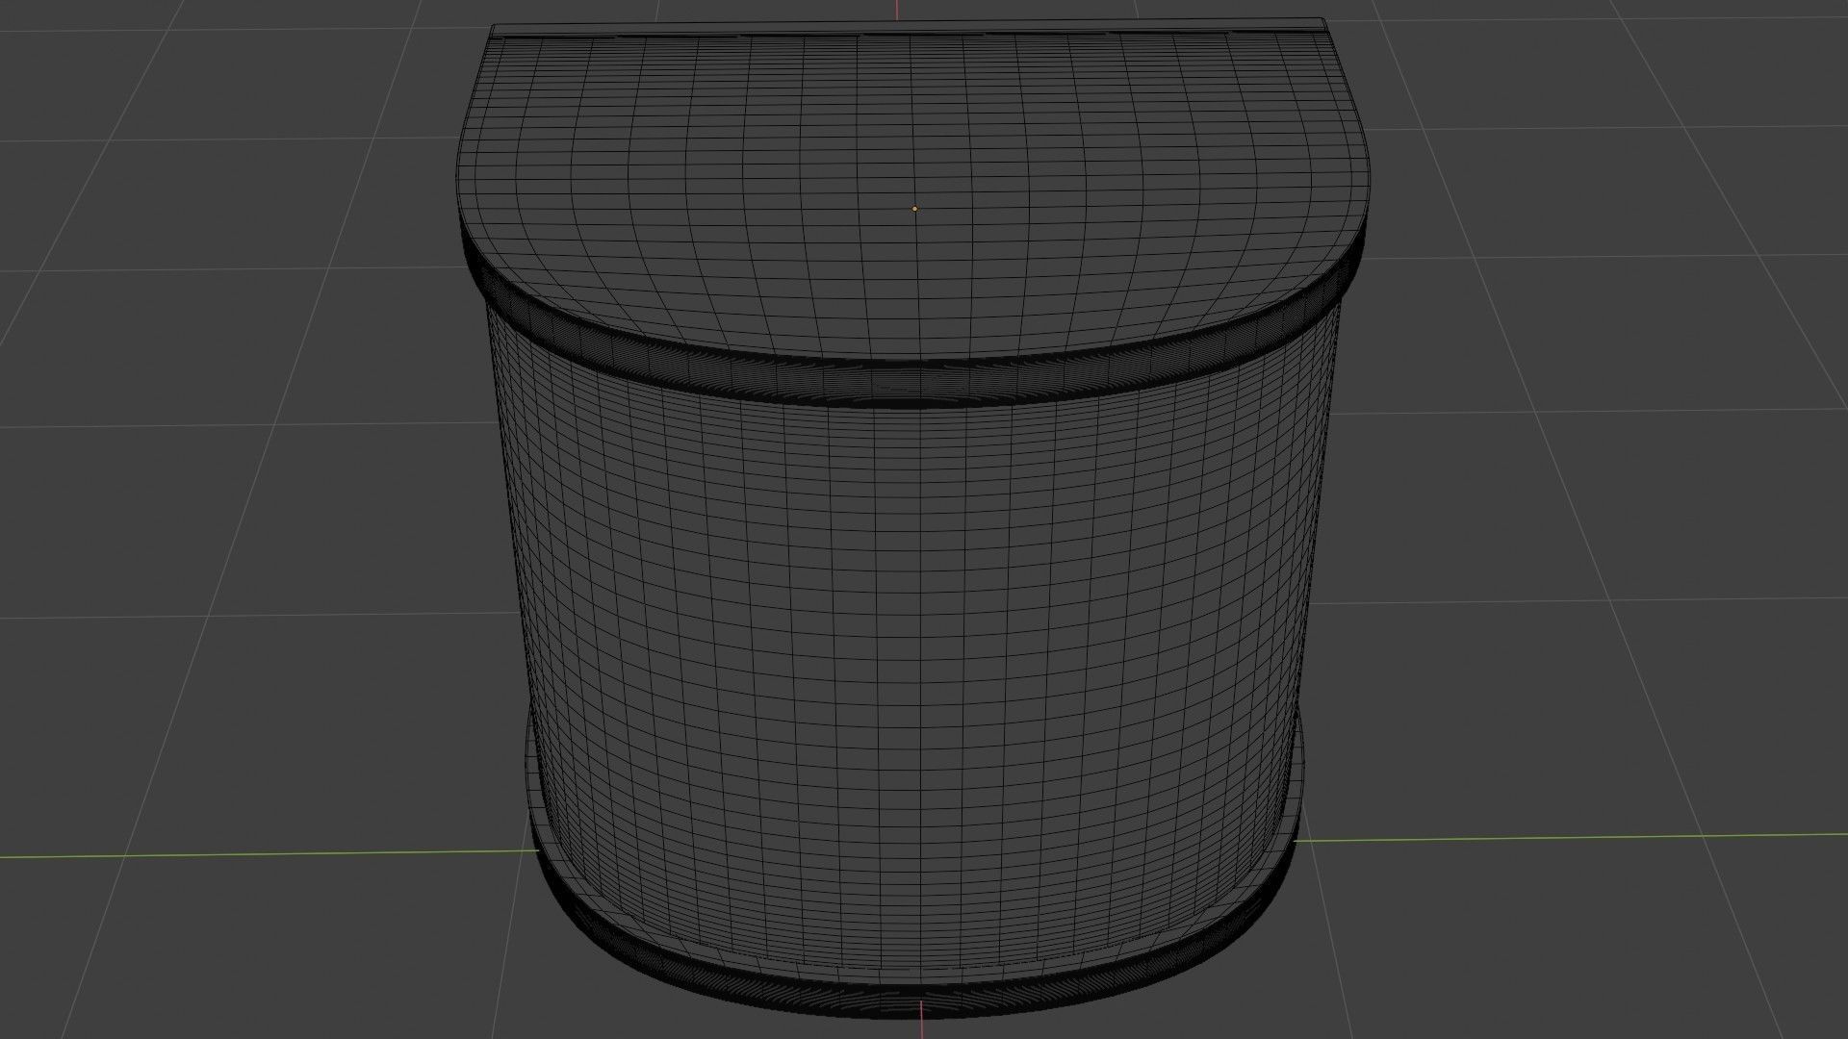Click the red X-axis line above the model
Screen dimensions: 1848x1039
[899, 10]
